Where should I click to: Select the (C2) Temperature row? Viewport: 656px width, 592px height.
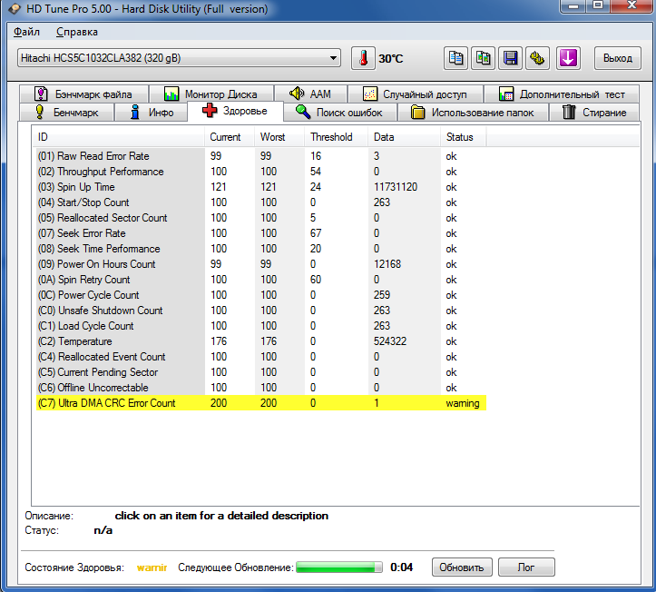point(261,341)
